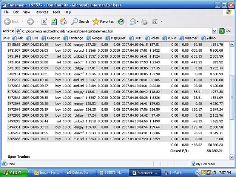Open History clock toolbar icon

coord(121,22)
